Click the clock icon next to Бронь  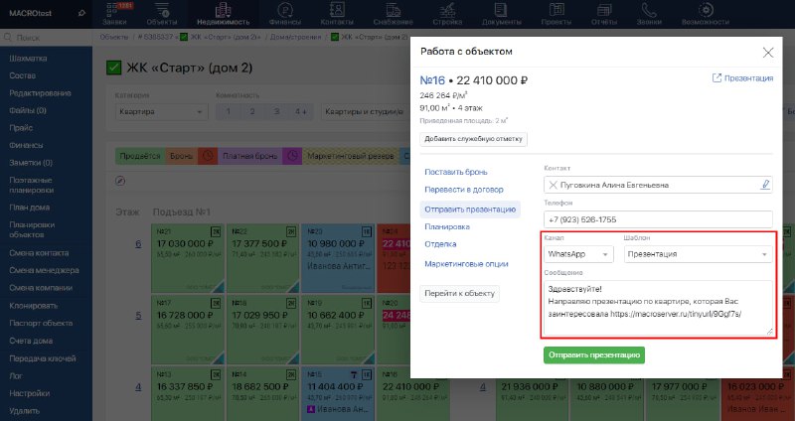pos(208,156)
